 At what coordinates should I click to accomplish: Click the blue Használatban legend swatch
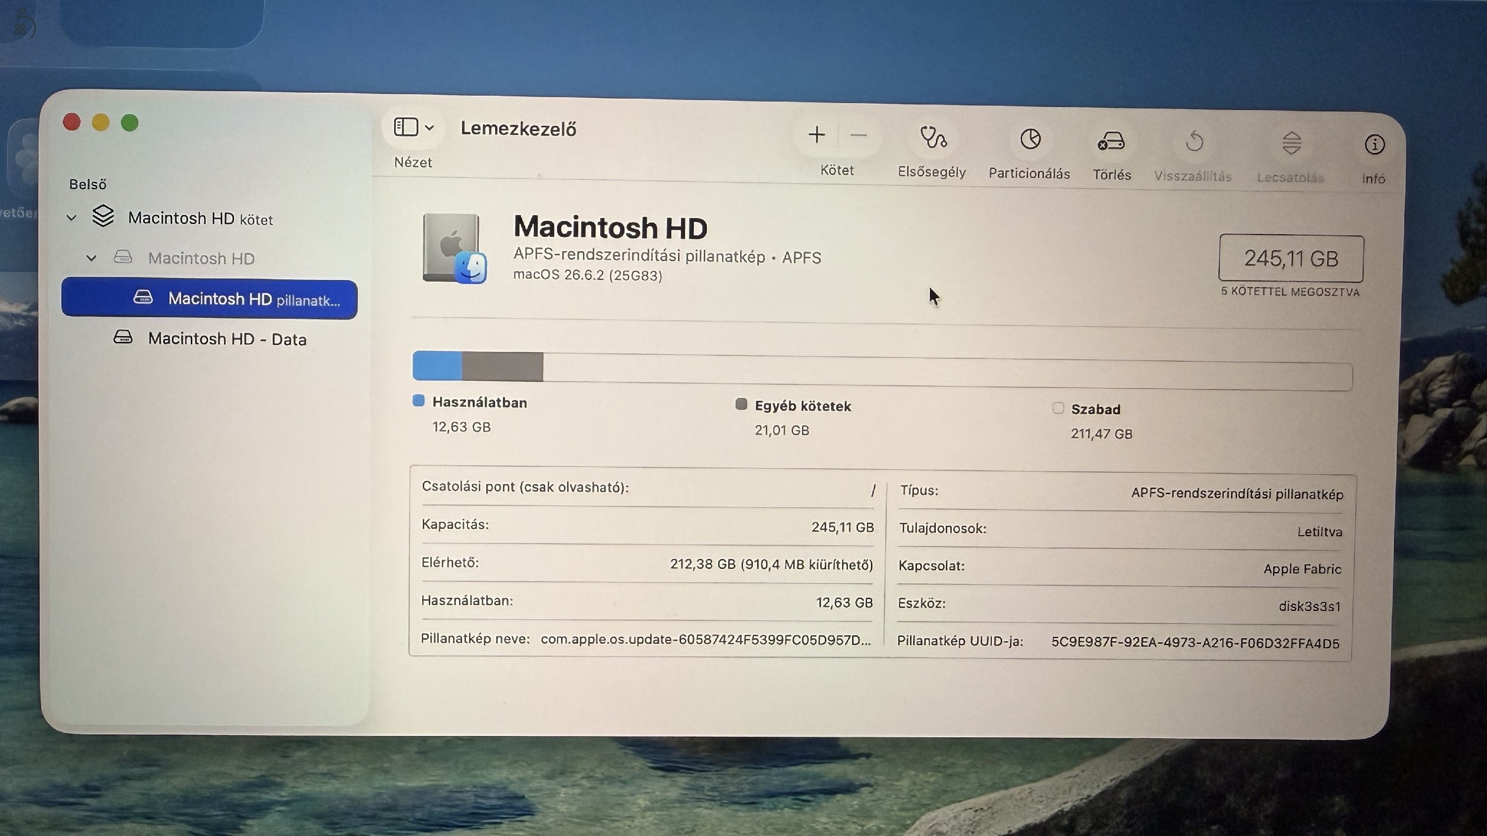click(418, 401)
